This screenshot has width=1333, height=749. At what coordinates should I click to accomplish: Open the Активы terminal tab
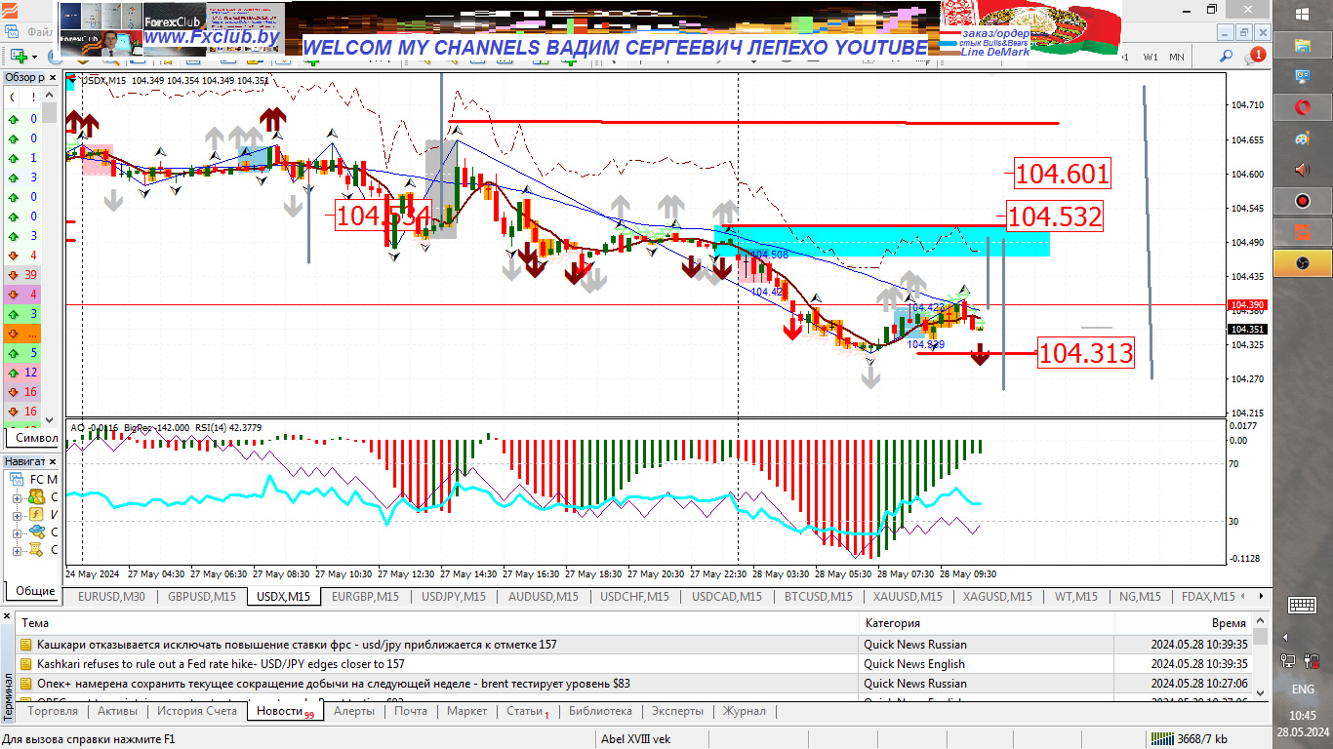117,711
